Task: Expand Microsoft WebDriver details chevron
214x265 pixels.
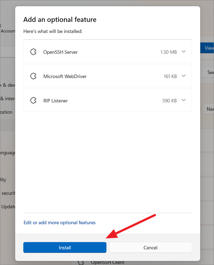Action: (184, 76)
